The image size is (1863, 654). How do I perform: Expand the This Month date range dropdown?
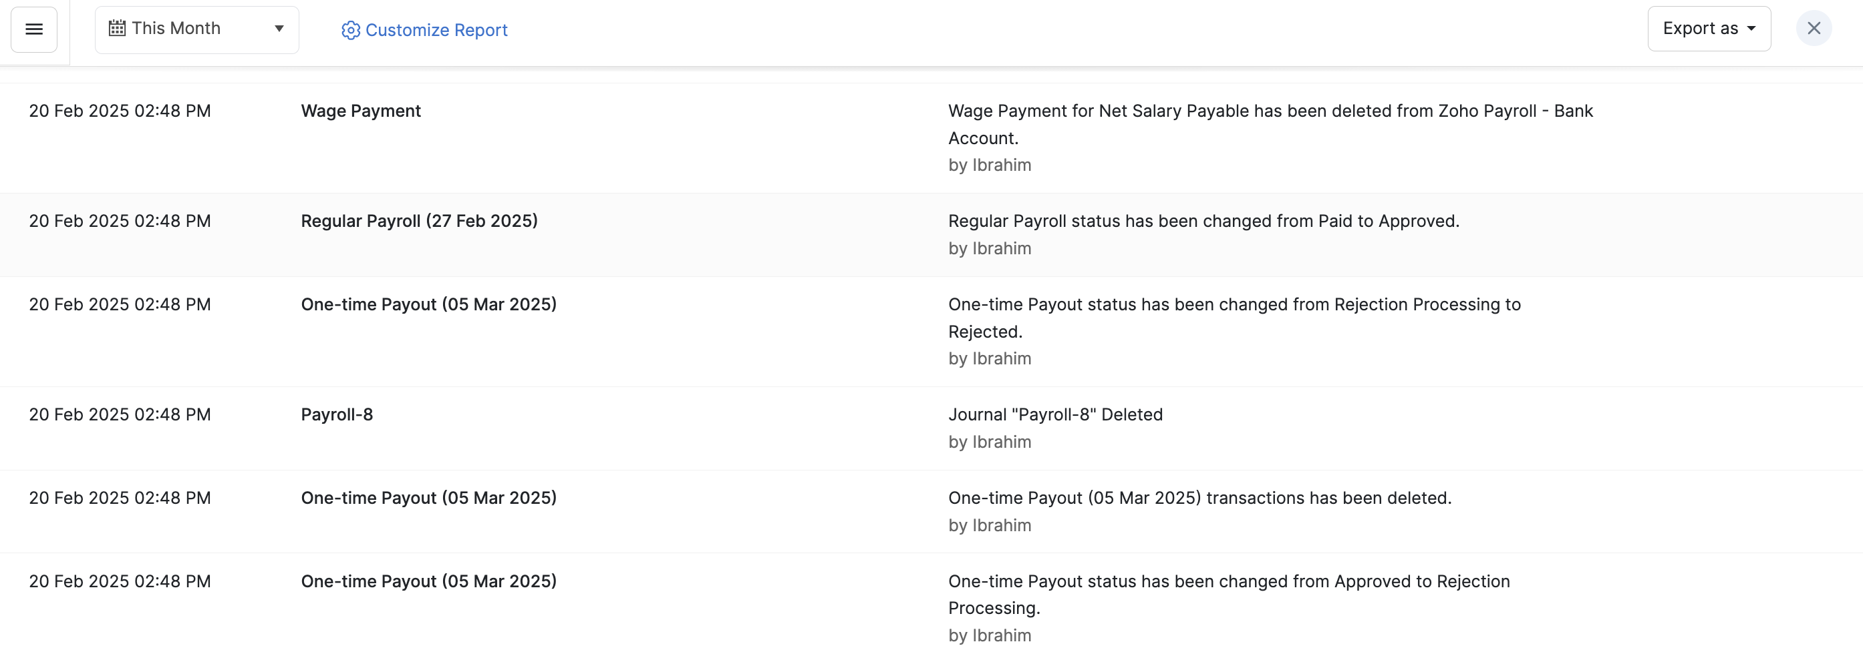click(x=196, y=29)
